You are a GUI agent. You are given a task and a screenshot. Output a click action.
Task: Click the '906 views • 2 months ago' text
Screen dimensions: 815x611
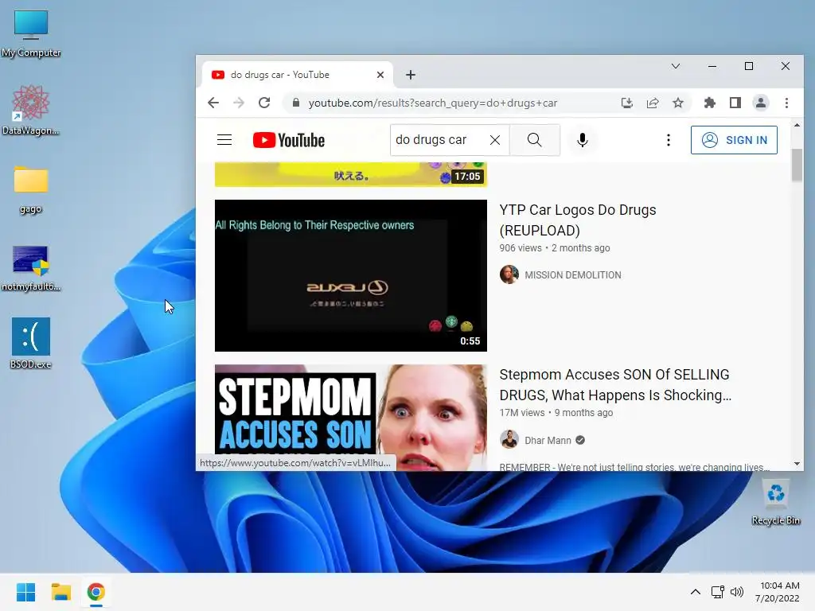click(x=555, y=248)
